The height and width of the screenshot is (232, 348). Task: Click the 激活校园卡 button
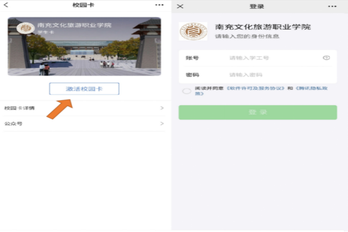coord(84,89)
